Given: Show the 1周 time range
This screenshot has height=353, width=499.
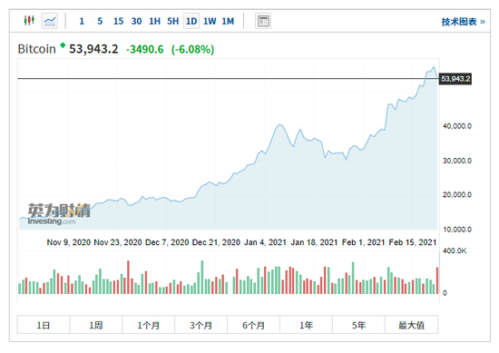Looking at the screenshot, I should point(96,325).
